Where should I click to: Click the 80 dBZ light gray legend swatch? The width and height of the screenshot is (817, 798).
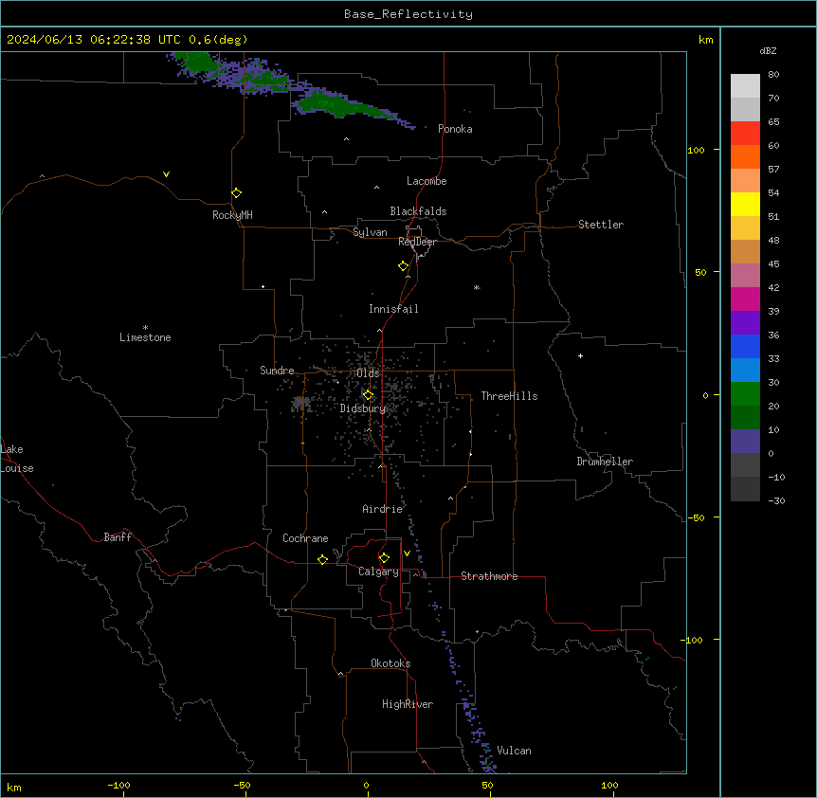[745, 86]
